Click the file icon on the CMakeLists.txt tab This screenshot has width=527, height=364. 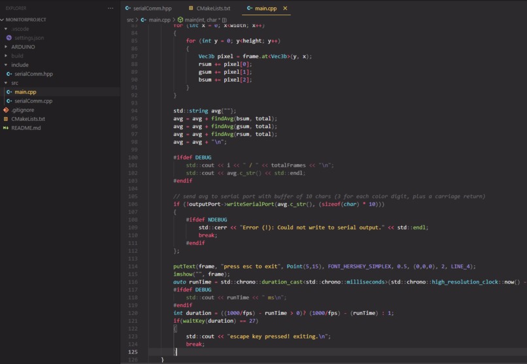click(x=191, y=8)
